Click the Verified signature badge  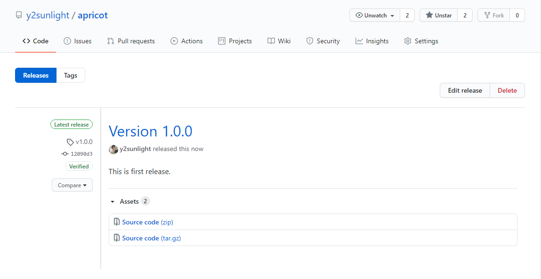pos(79,166)
